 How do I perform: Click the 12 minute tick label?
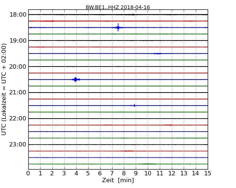coord(172,174)
